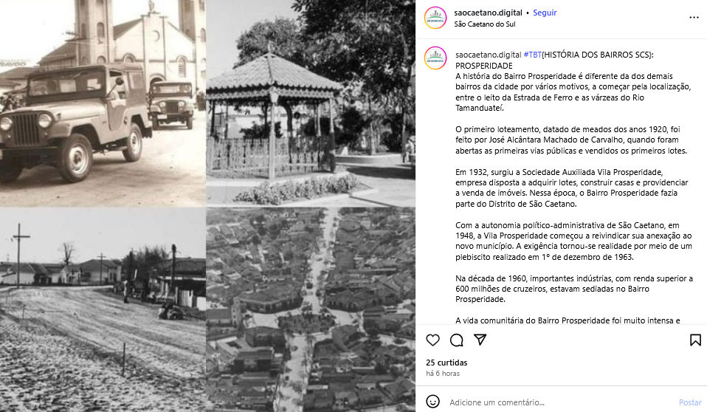Screen dimensions: 707x412
Task: Click the saocaetano.digital header profile avatar
Action: point(435,18)
